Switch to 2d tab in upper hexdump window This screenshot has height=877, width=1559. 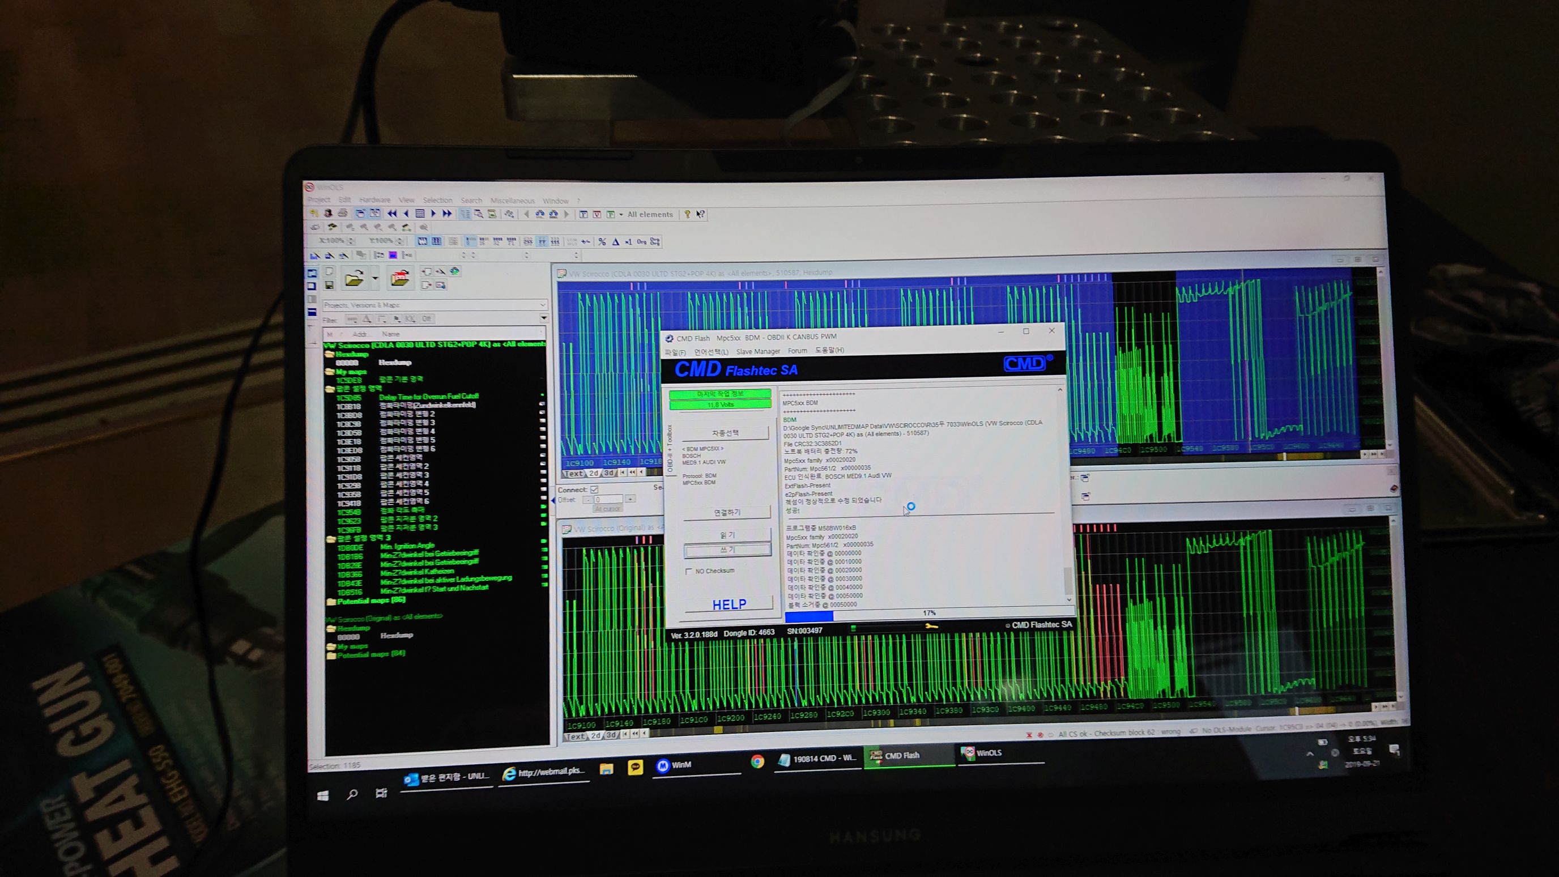(593, 473)
